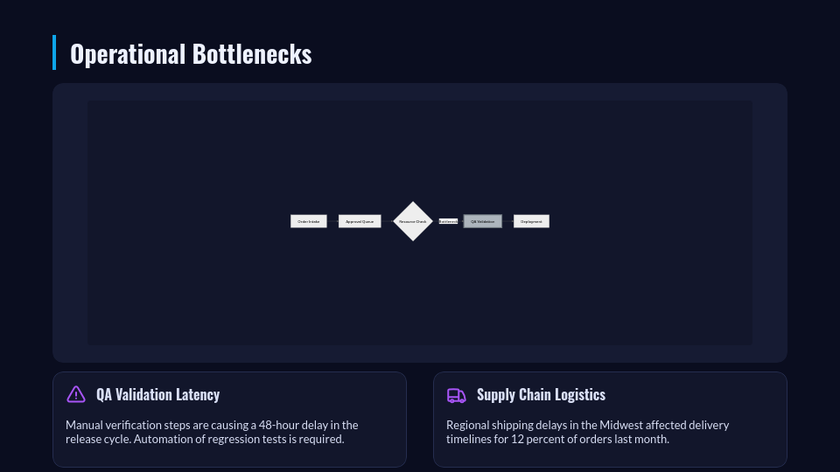Click the delivery truck icon
840x472 pixels.
(x=457, y=395)
